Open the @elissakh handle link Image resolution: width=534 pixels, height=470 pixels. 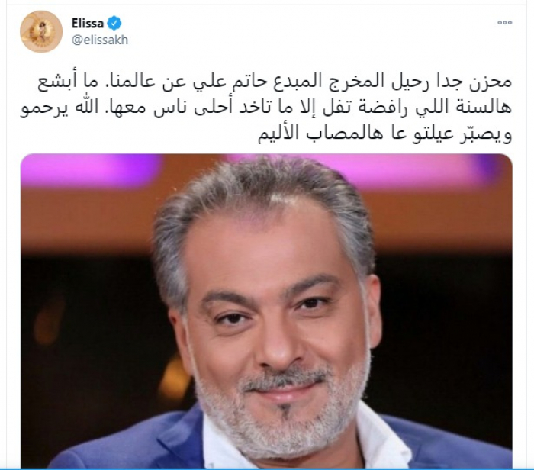coord(100,40)
